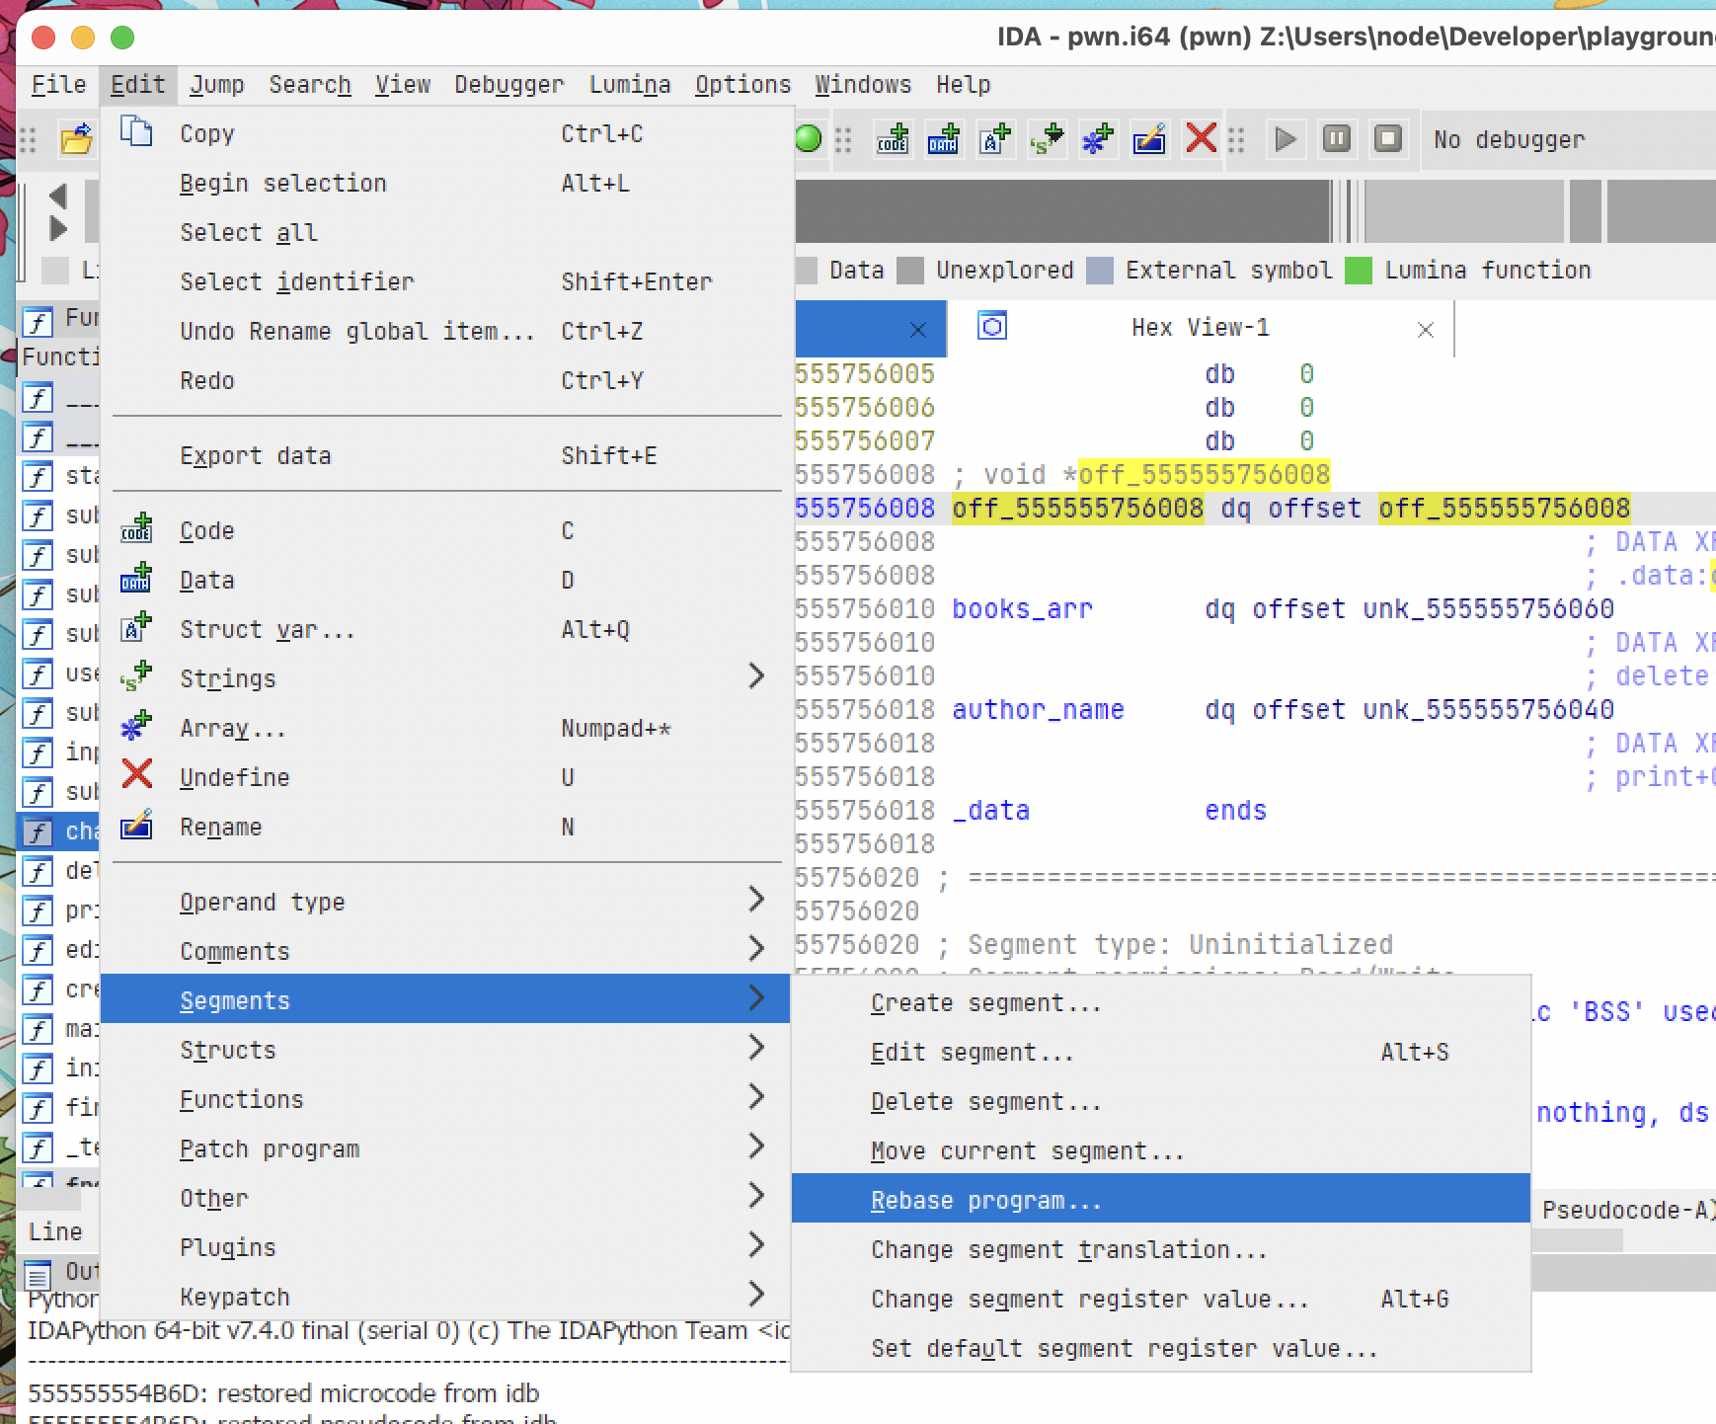Click Lumina function green legend swatch
This screenshot has width=1716, height=1424.
pyautogui.click(x=1359, y=270)
